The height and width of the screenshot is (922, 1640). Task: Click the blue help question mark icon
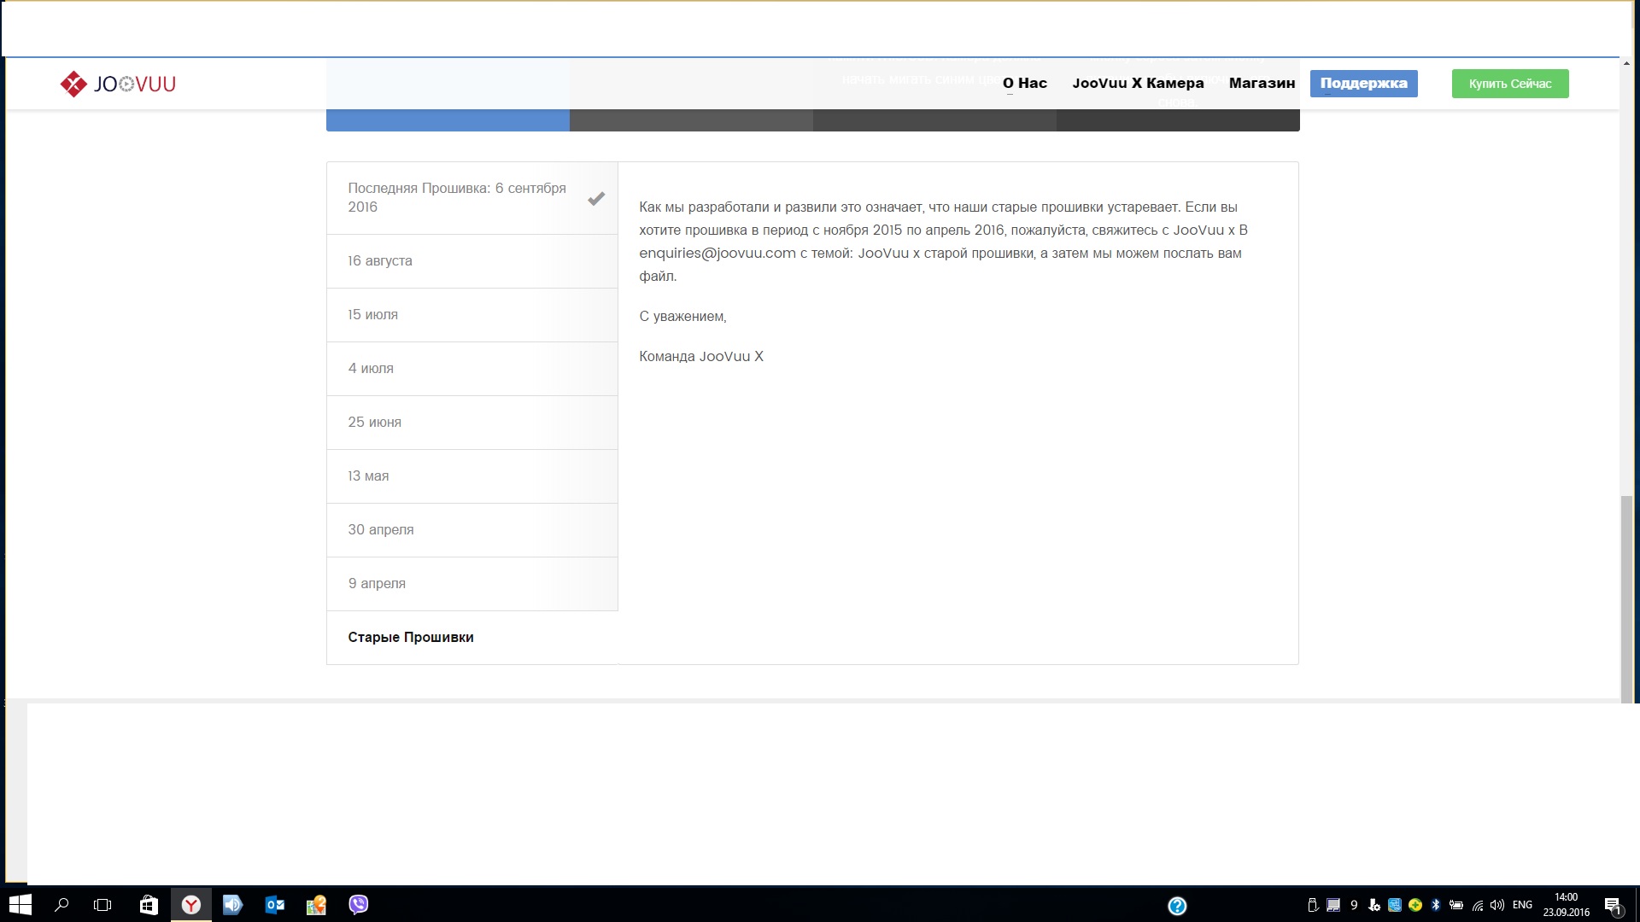[1177, 906]
